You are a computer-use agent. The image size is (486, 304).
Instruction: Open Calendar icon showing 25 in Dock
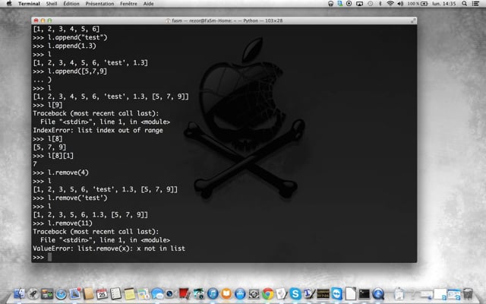coord(102,293)
